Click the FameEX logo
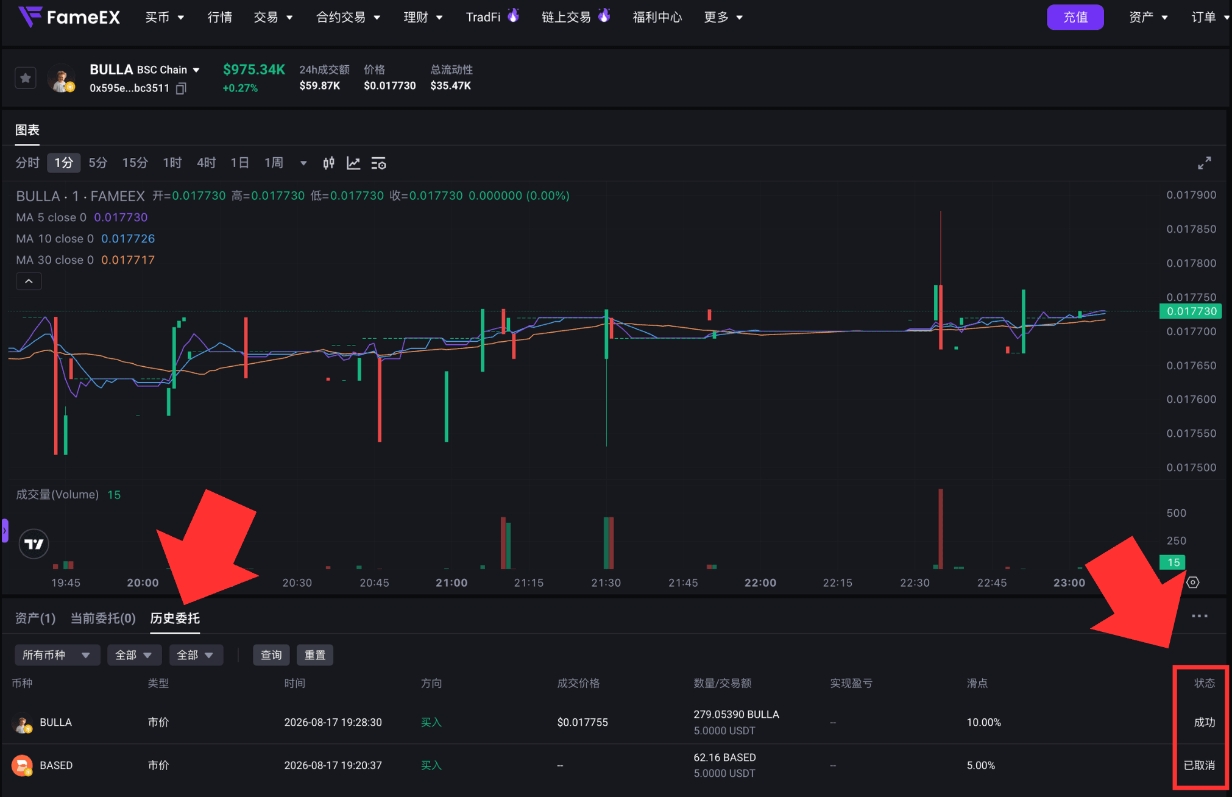The image size is (1232, 797). coord(69,17)
